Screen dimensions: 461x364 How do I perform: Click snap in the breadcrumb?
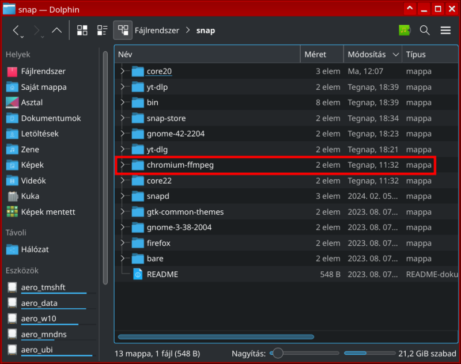(x=206, y=31)
